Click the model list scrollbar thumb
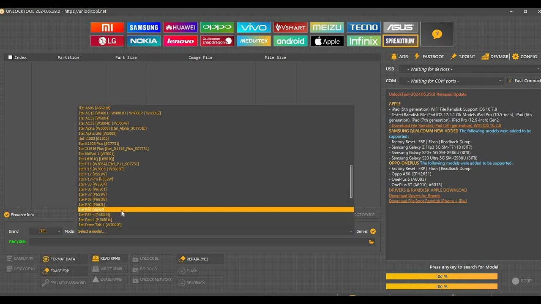Screen dimensions: 541x304 click(351, 182)
